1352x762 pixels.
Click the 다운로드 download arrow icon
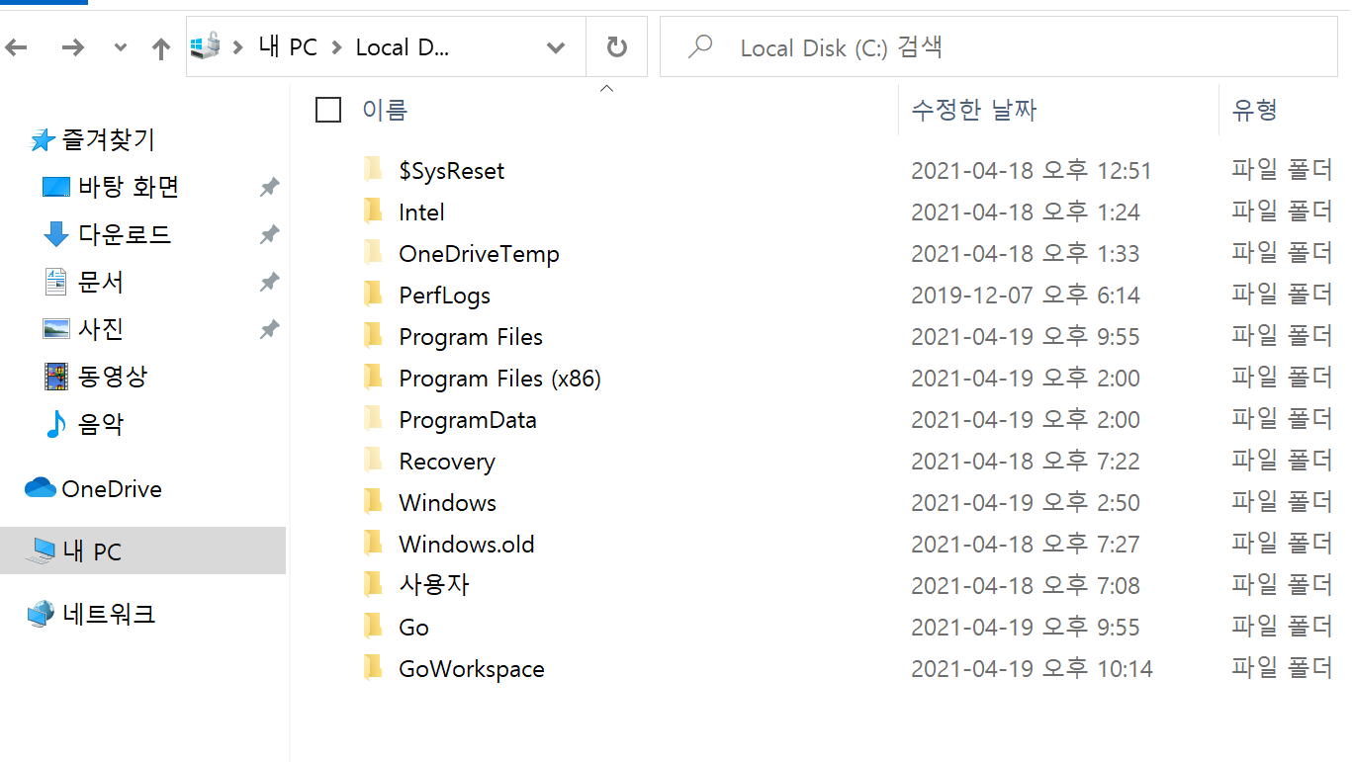56,234
